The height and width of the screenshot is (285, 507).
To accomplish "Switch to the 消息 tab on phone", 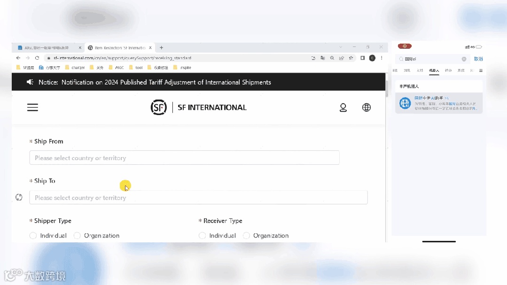I will 407,70.
